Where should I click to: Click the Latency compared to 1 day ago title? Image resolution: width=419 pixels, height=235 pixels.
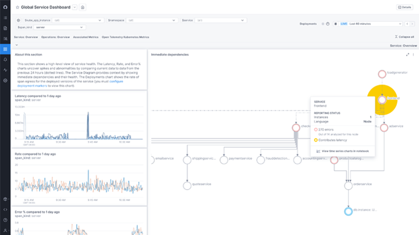pyautogui.click(x=38, y=96)
